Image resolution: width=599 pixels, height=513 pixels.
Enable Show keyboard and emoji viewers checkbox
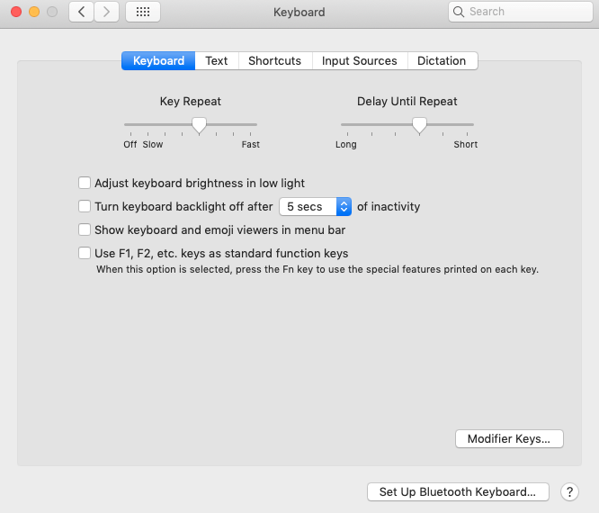click(85, 229)
